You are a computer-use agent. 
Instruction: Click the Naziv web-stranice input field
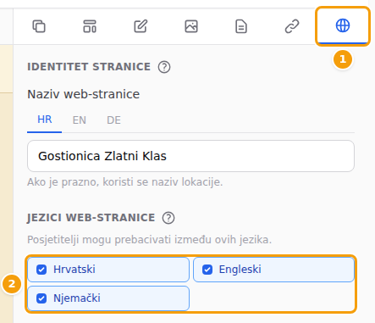(190, 156)
